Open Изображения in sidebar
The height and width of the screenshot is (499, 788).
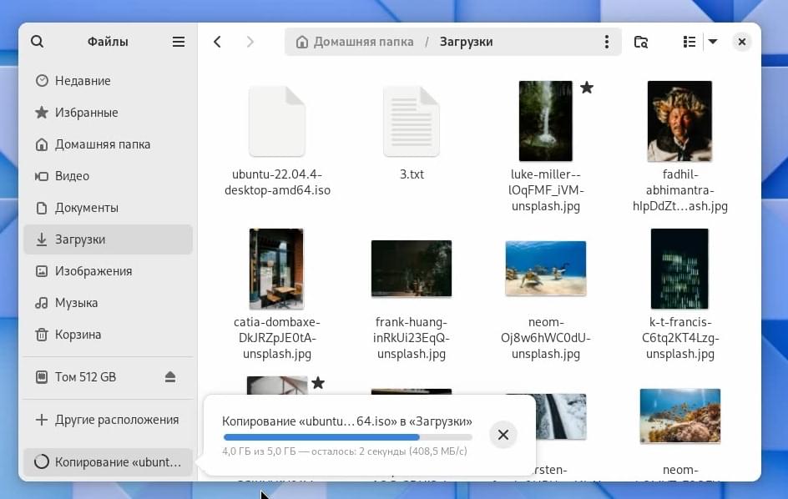click(x=108, y=271)
